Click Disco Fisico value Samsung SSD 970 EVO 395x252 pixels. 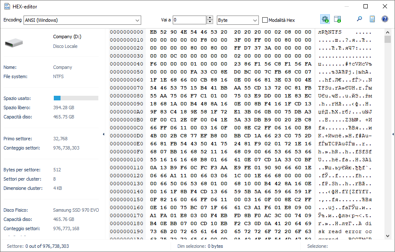tap(76, 210)
